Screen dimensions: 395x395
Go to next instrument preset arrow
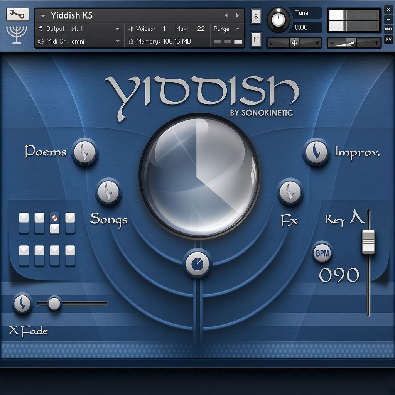pos(237,15)
